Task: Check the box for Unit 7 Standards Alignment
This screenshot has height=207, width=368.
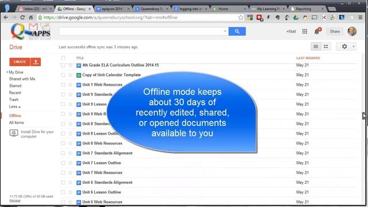Action: pos(63,153)
